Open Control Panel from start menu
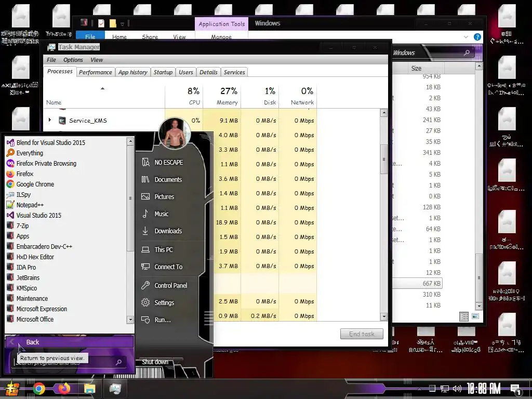The image size is (532, 399). pyautogui.click(x=170, y=286)
